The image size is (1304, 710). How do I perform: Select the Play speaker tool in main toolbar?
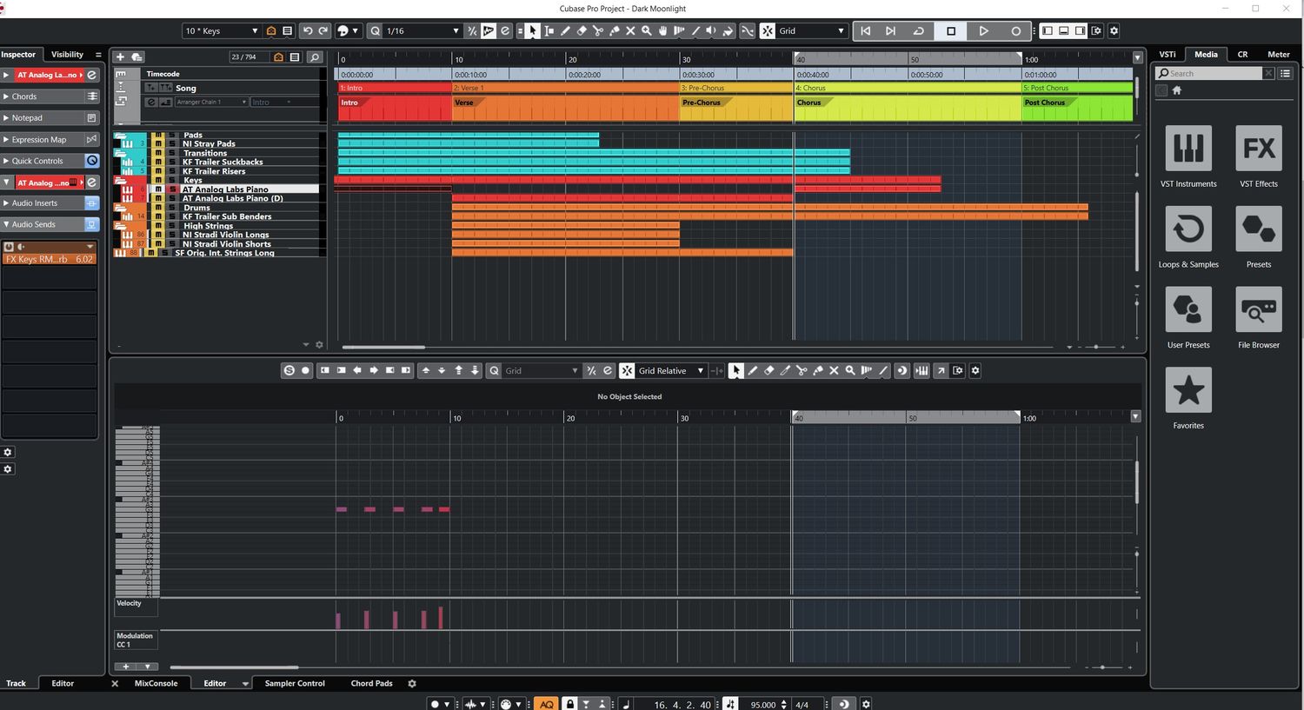[711, 30]
